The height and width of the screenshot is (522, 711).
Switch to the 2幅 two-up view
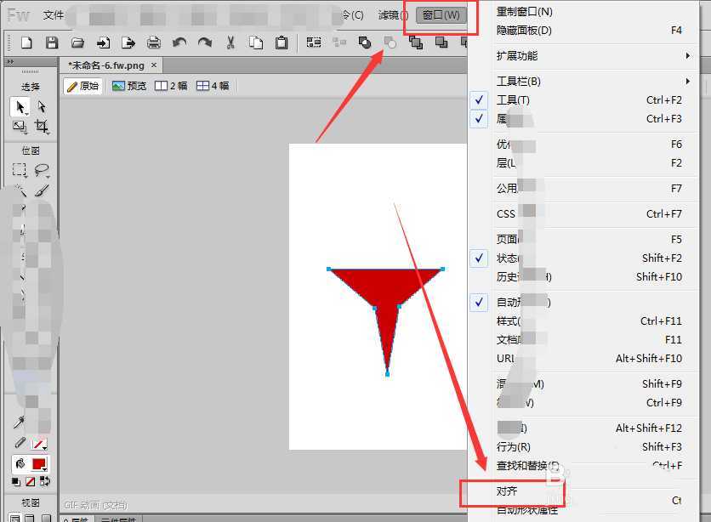(x=171, y=86)
